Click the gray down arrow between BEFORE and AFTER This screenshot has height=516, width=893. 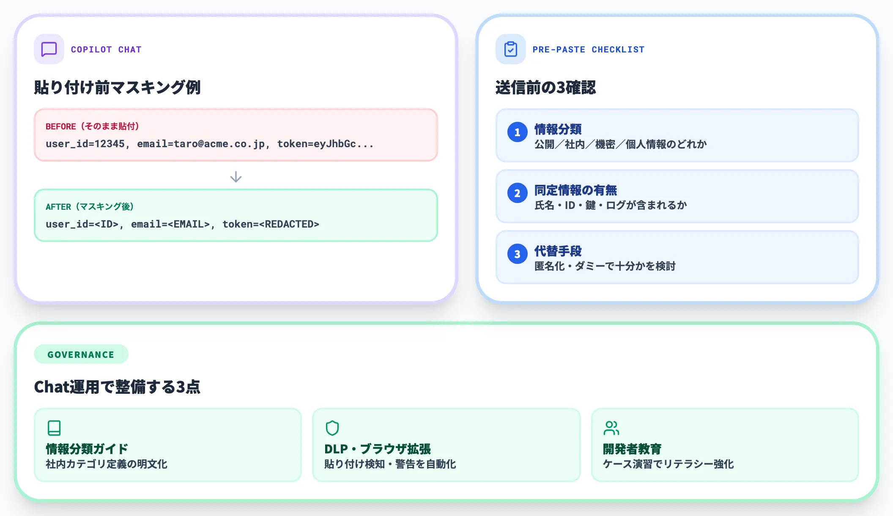pyautogui.click(x=236, y=177)
